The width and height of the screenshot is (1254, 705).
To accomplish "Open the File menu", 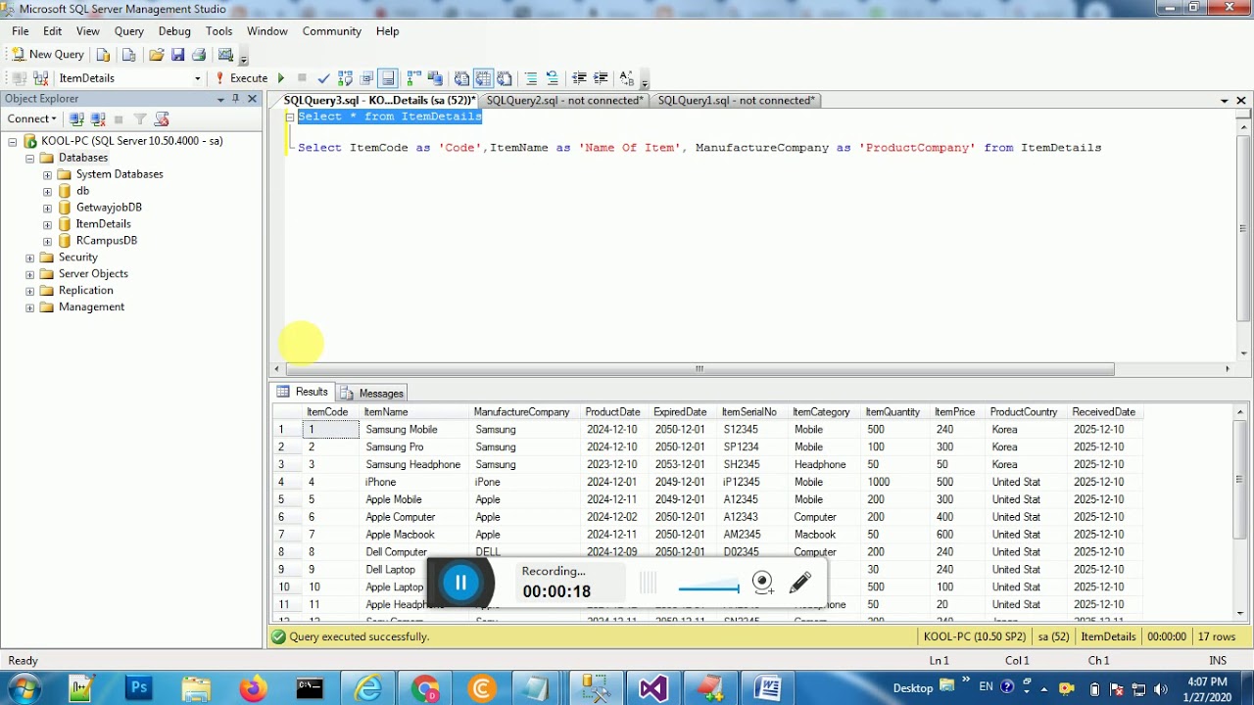I will tap(21, 31).
